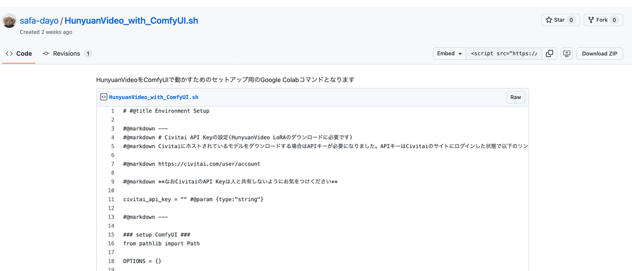Select line number 15
Screen dimensions: 632x271
(x=111, y=235)
